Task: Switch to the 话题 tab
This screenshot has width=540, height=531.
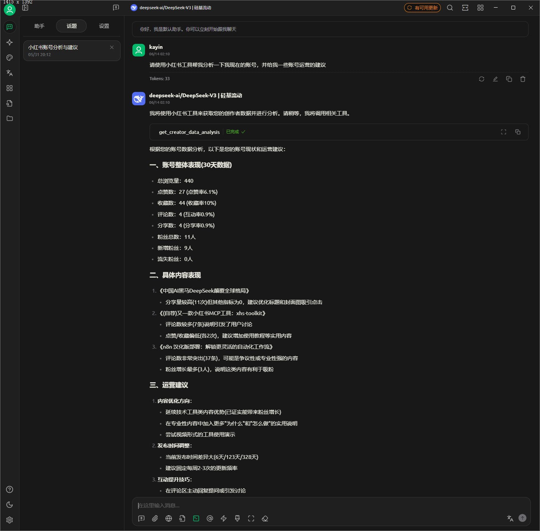Action: tap(71, 26)
